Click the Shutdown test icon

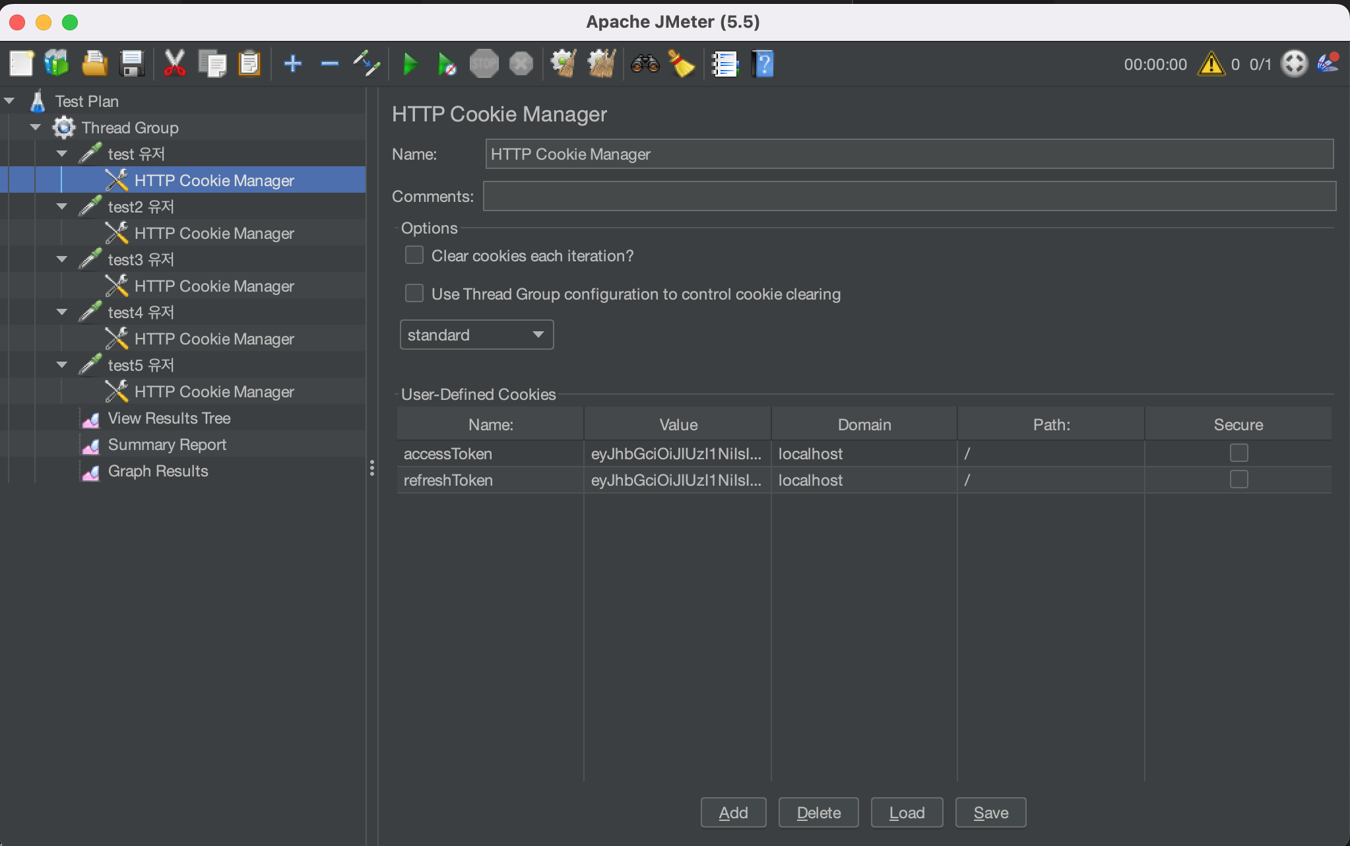(521, 64)
